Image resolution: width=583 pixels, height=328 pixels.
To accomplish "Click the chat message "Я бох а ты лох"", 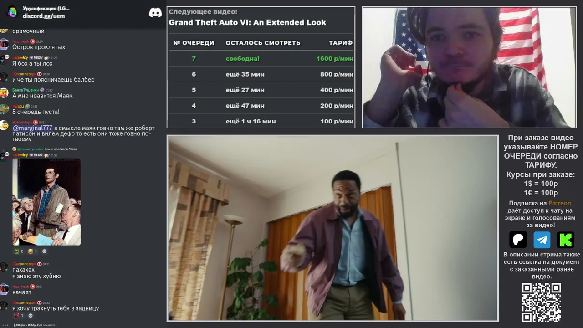I will 32,63.
